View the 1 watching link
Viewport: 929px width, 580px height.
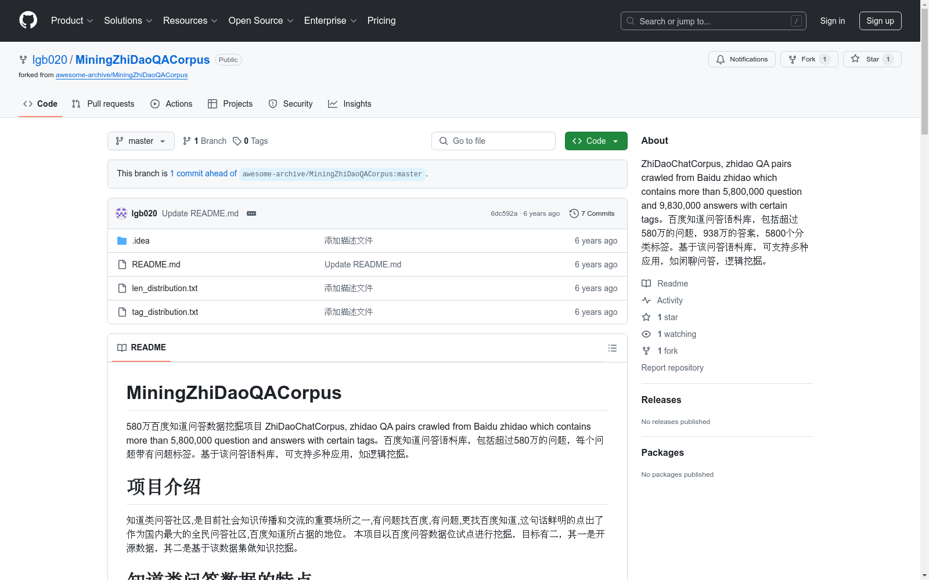pos(669,334)
